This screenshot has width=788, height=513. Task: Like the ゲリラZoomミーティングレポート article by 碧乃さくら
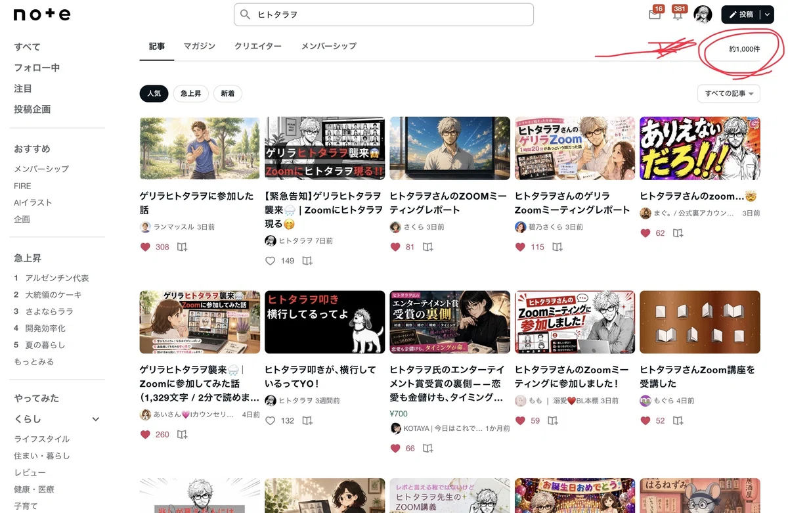[520, 248]
